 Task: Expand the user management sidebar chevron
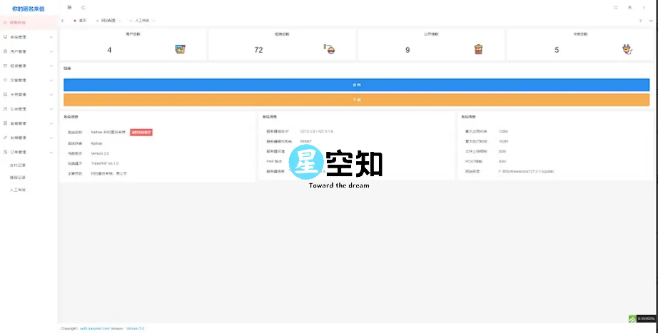(51, 51)
